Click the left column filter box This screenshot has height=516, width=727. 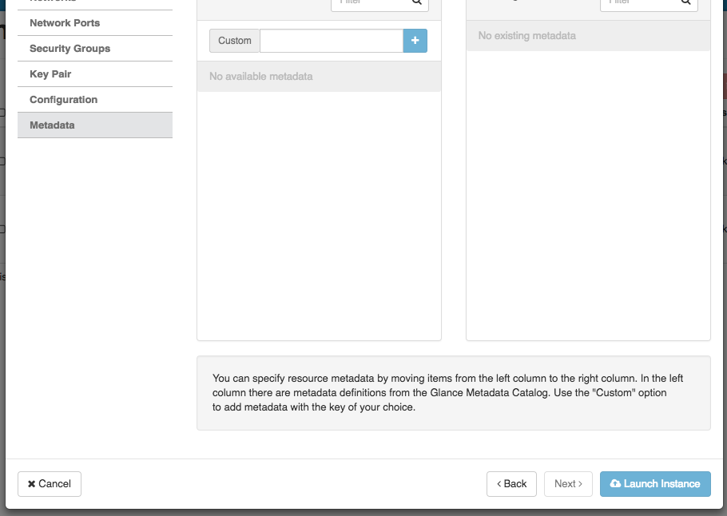(369, 3)
